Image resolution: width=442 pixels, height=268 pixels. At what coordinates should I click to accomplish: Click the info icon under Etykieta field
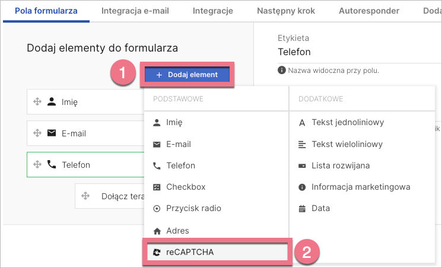(x=282, y=71)
